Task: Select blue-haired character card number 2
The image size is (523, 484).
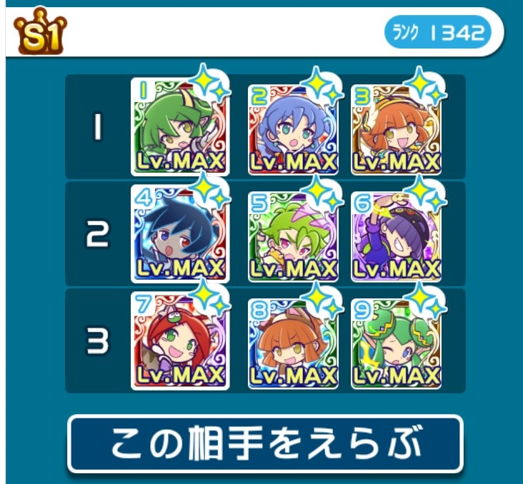Action: [293, 129]
